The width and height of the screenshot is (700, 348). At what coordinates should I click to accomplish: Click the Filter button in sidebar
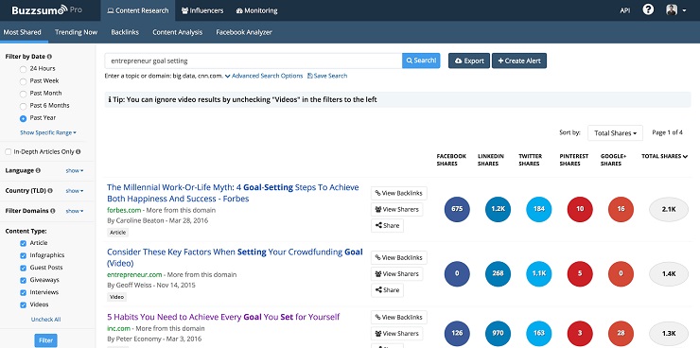(45, 340)
